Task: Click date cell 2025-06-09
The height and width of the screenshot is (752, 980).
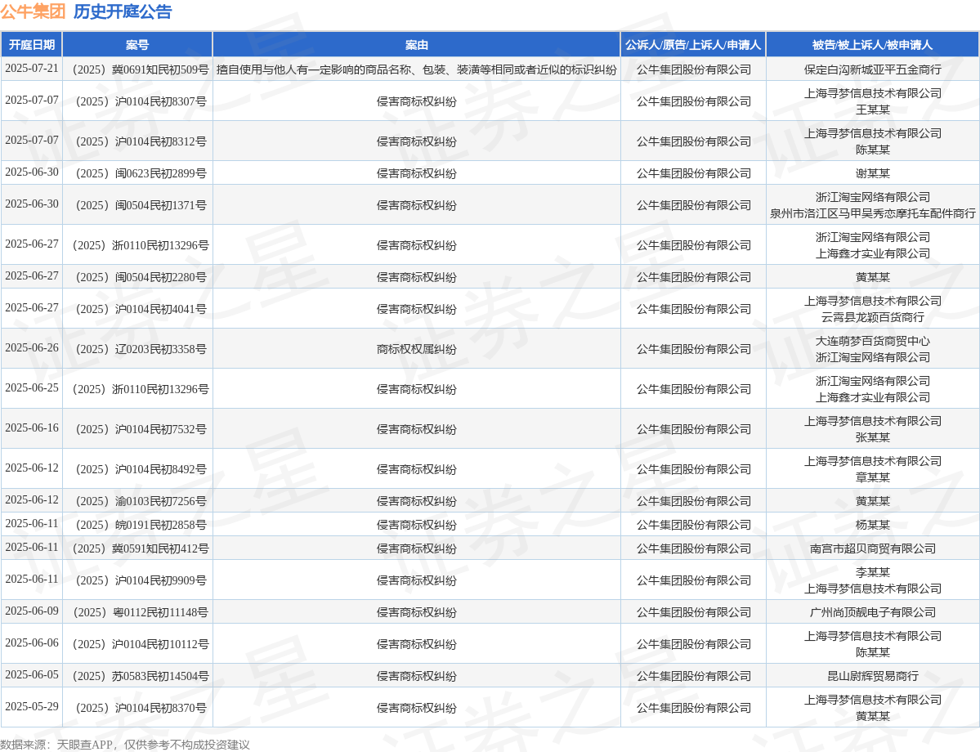Action: click(x=31, y=611)
